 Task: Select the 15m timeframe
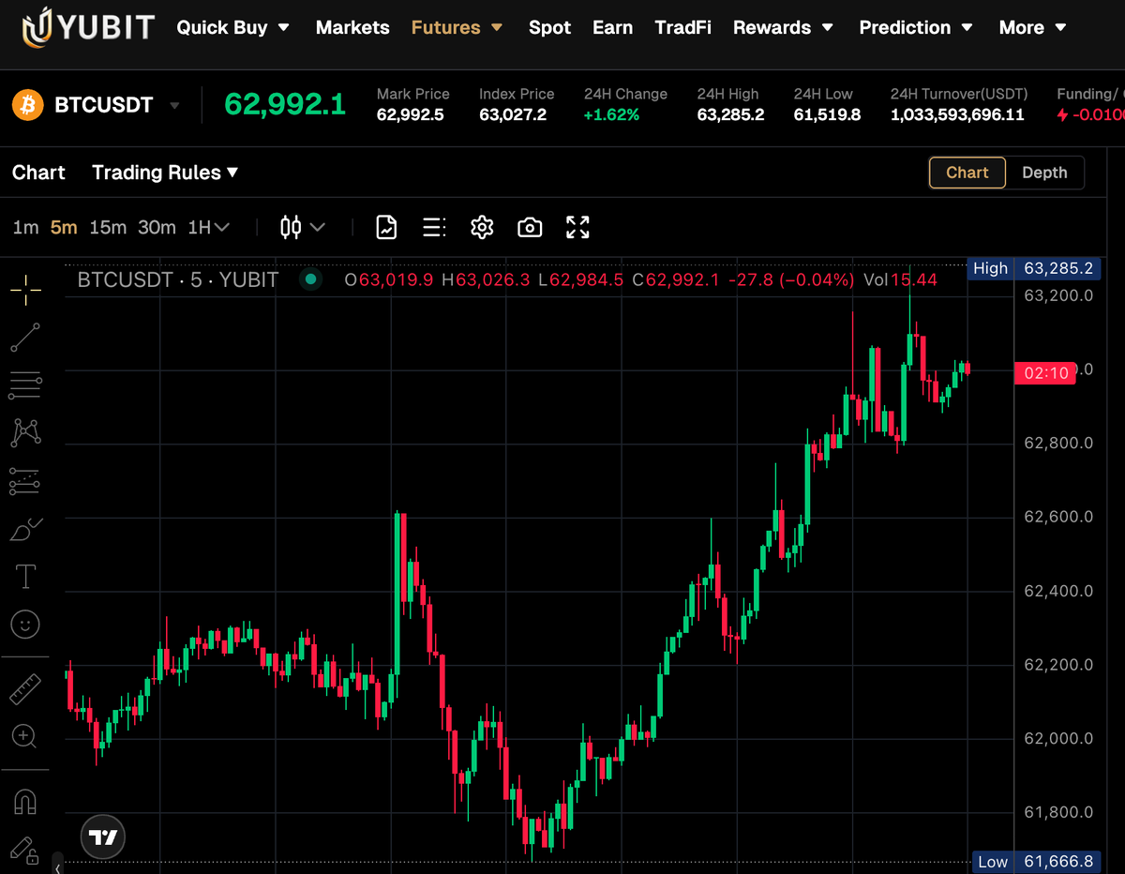click(x=108, y=227)
